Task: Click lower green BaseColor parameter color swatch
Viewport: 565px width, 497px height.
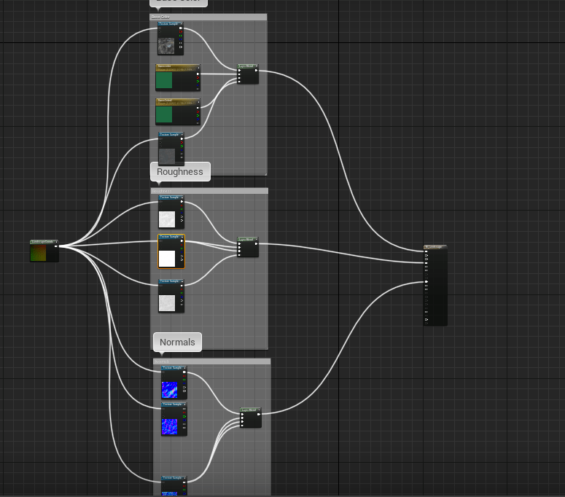Action: 164,114
